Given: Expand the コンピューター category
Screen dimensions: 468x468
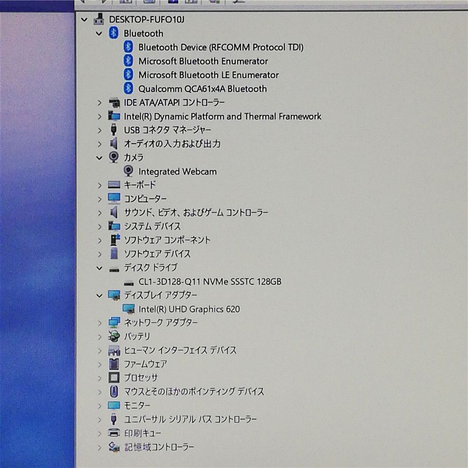Looking at the screenshot, I should [x=100, y=199].
